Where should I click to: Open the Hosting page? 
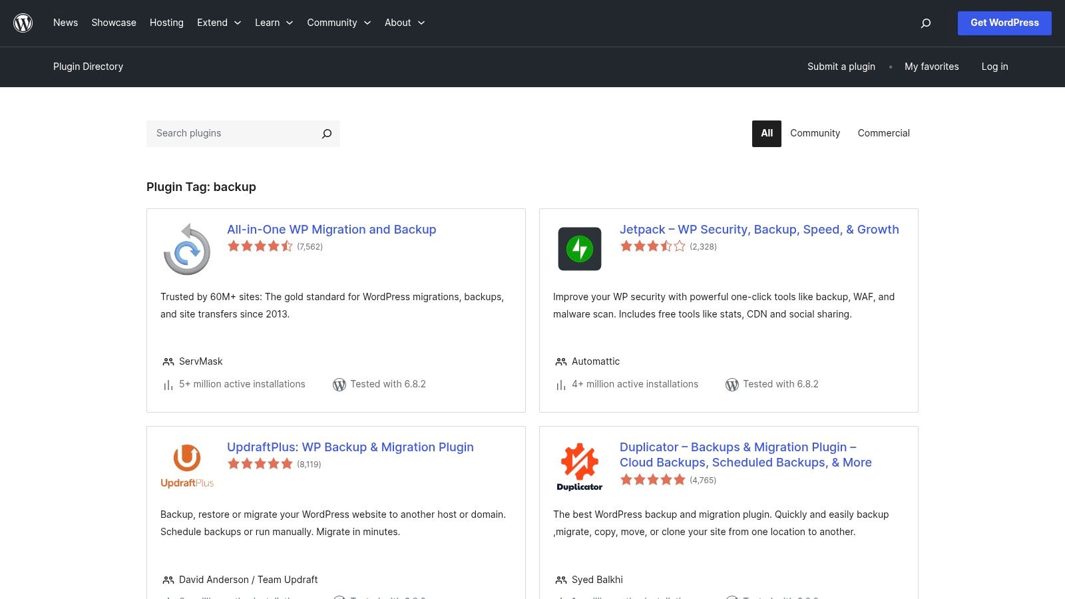[166, 23]
